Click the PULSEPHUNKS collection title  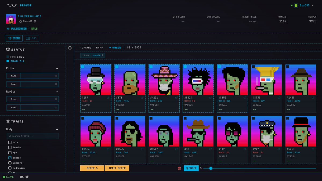tap(29, 16)
